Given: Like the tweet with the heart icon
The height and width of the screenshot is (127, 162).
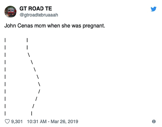Looking at the screenshot, I should (7, 121).
